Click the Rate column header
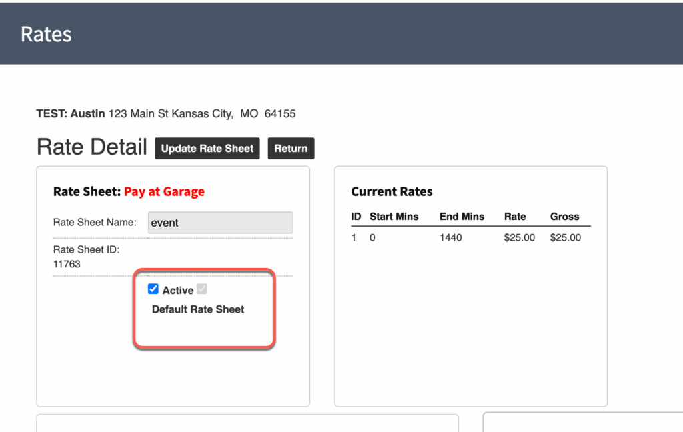The image size is (683, 432). 515,217
